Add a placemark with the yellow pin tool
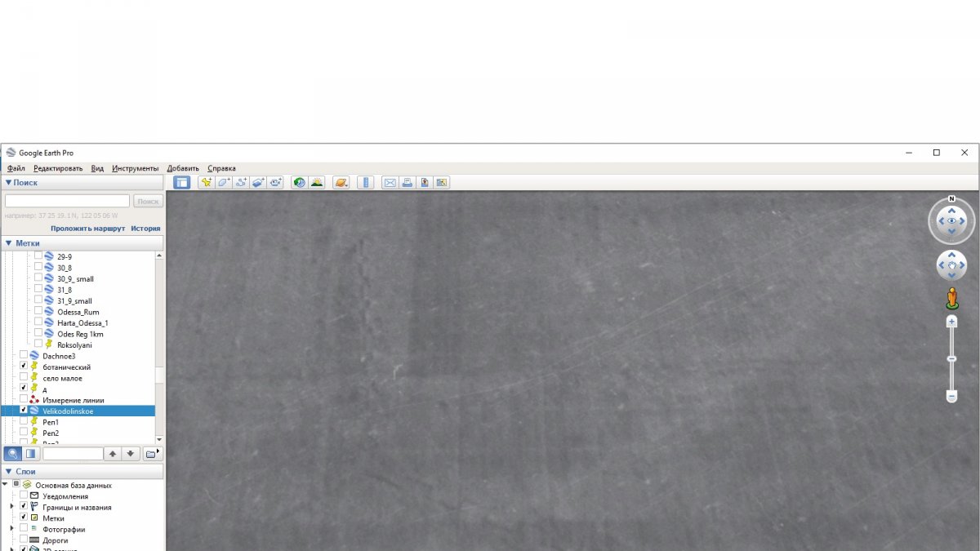The width and height of the screenshot is (980, 551). pyautogui.click(x=207, y=182)
